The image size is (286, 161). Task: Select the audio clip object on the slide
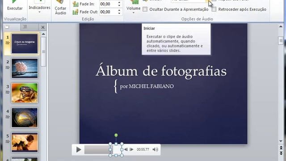pyautogui.click(x=116, y=149)
